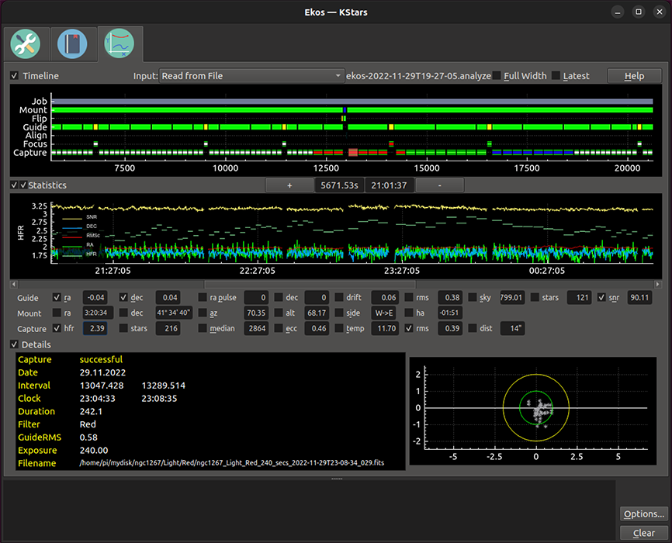The image size is (672, 543).
Task: Open the Options dialog
Action: (643, 514)
